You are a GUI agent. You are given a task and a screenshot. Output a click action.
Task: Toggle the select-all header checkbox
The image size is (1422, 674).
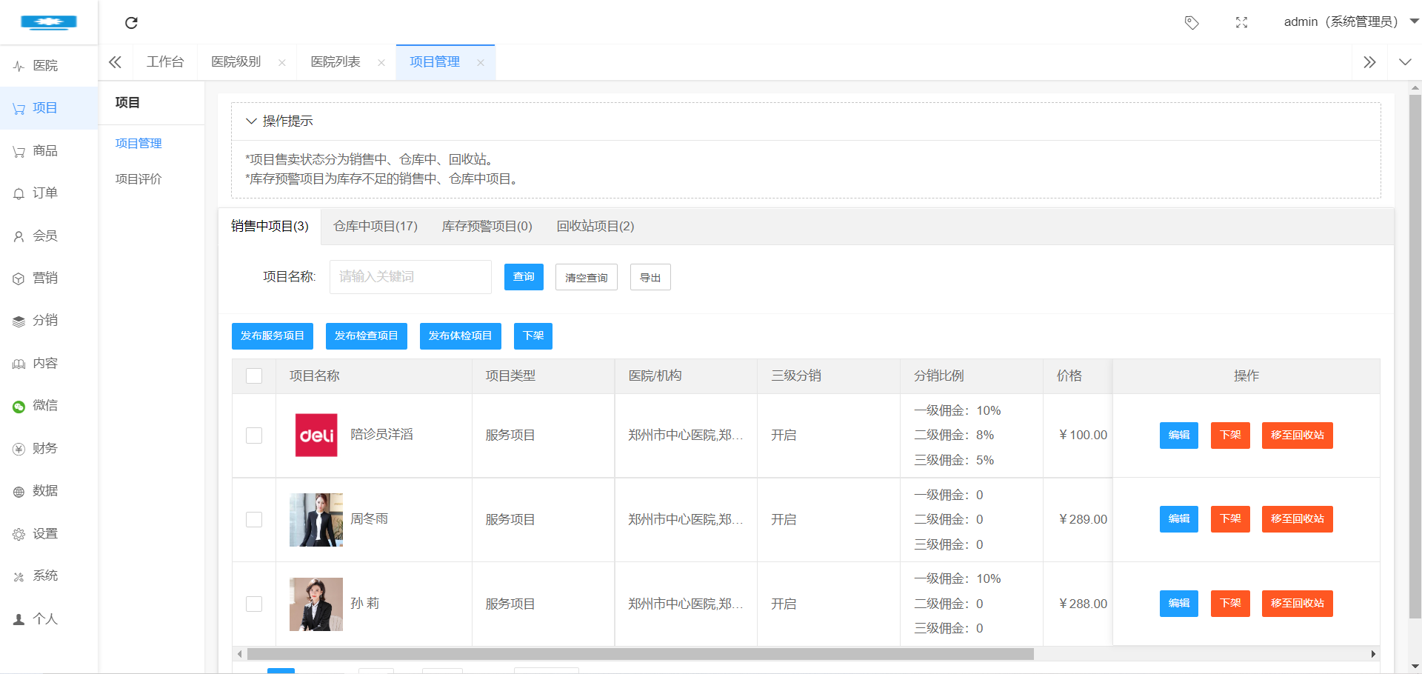pos(254,376)
